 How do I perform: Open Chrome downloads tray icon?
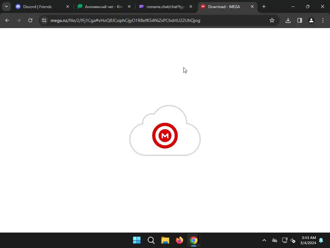coord(288,20)
